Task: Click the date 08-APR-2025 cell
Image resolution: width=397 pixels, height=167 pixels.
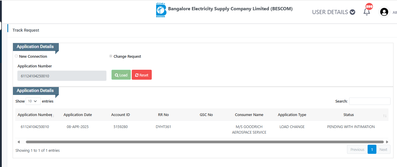Action: (78, 127)
